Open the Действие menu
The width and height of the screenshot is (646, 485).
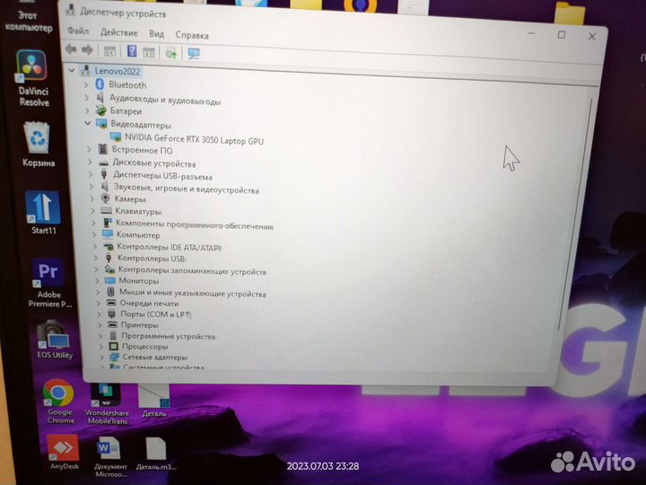[119, 32]
